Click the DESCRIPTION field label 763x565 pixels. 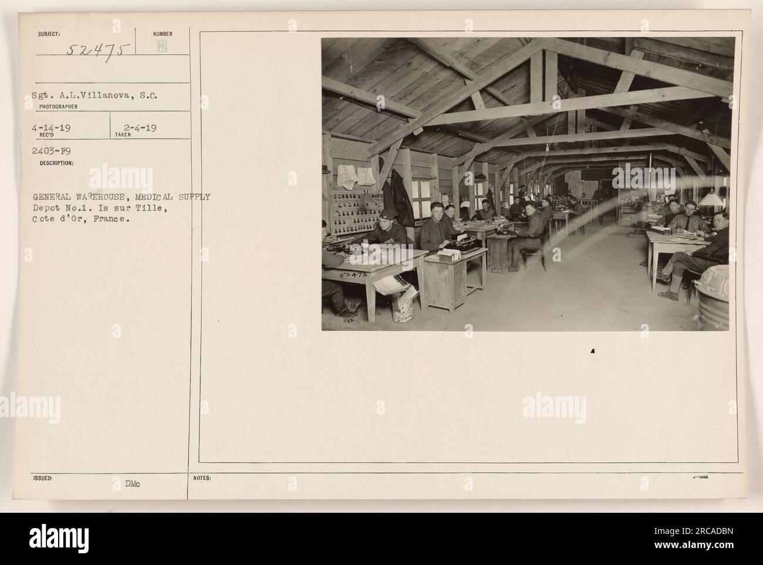[56, 164]
